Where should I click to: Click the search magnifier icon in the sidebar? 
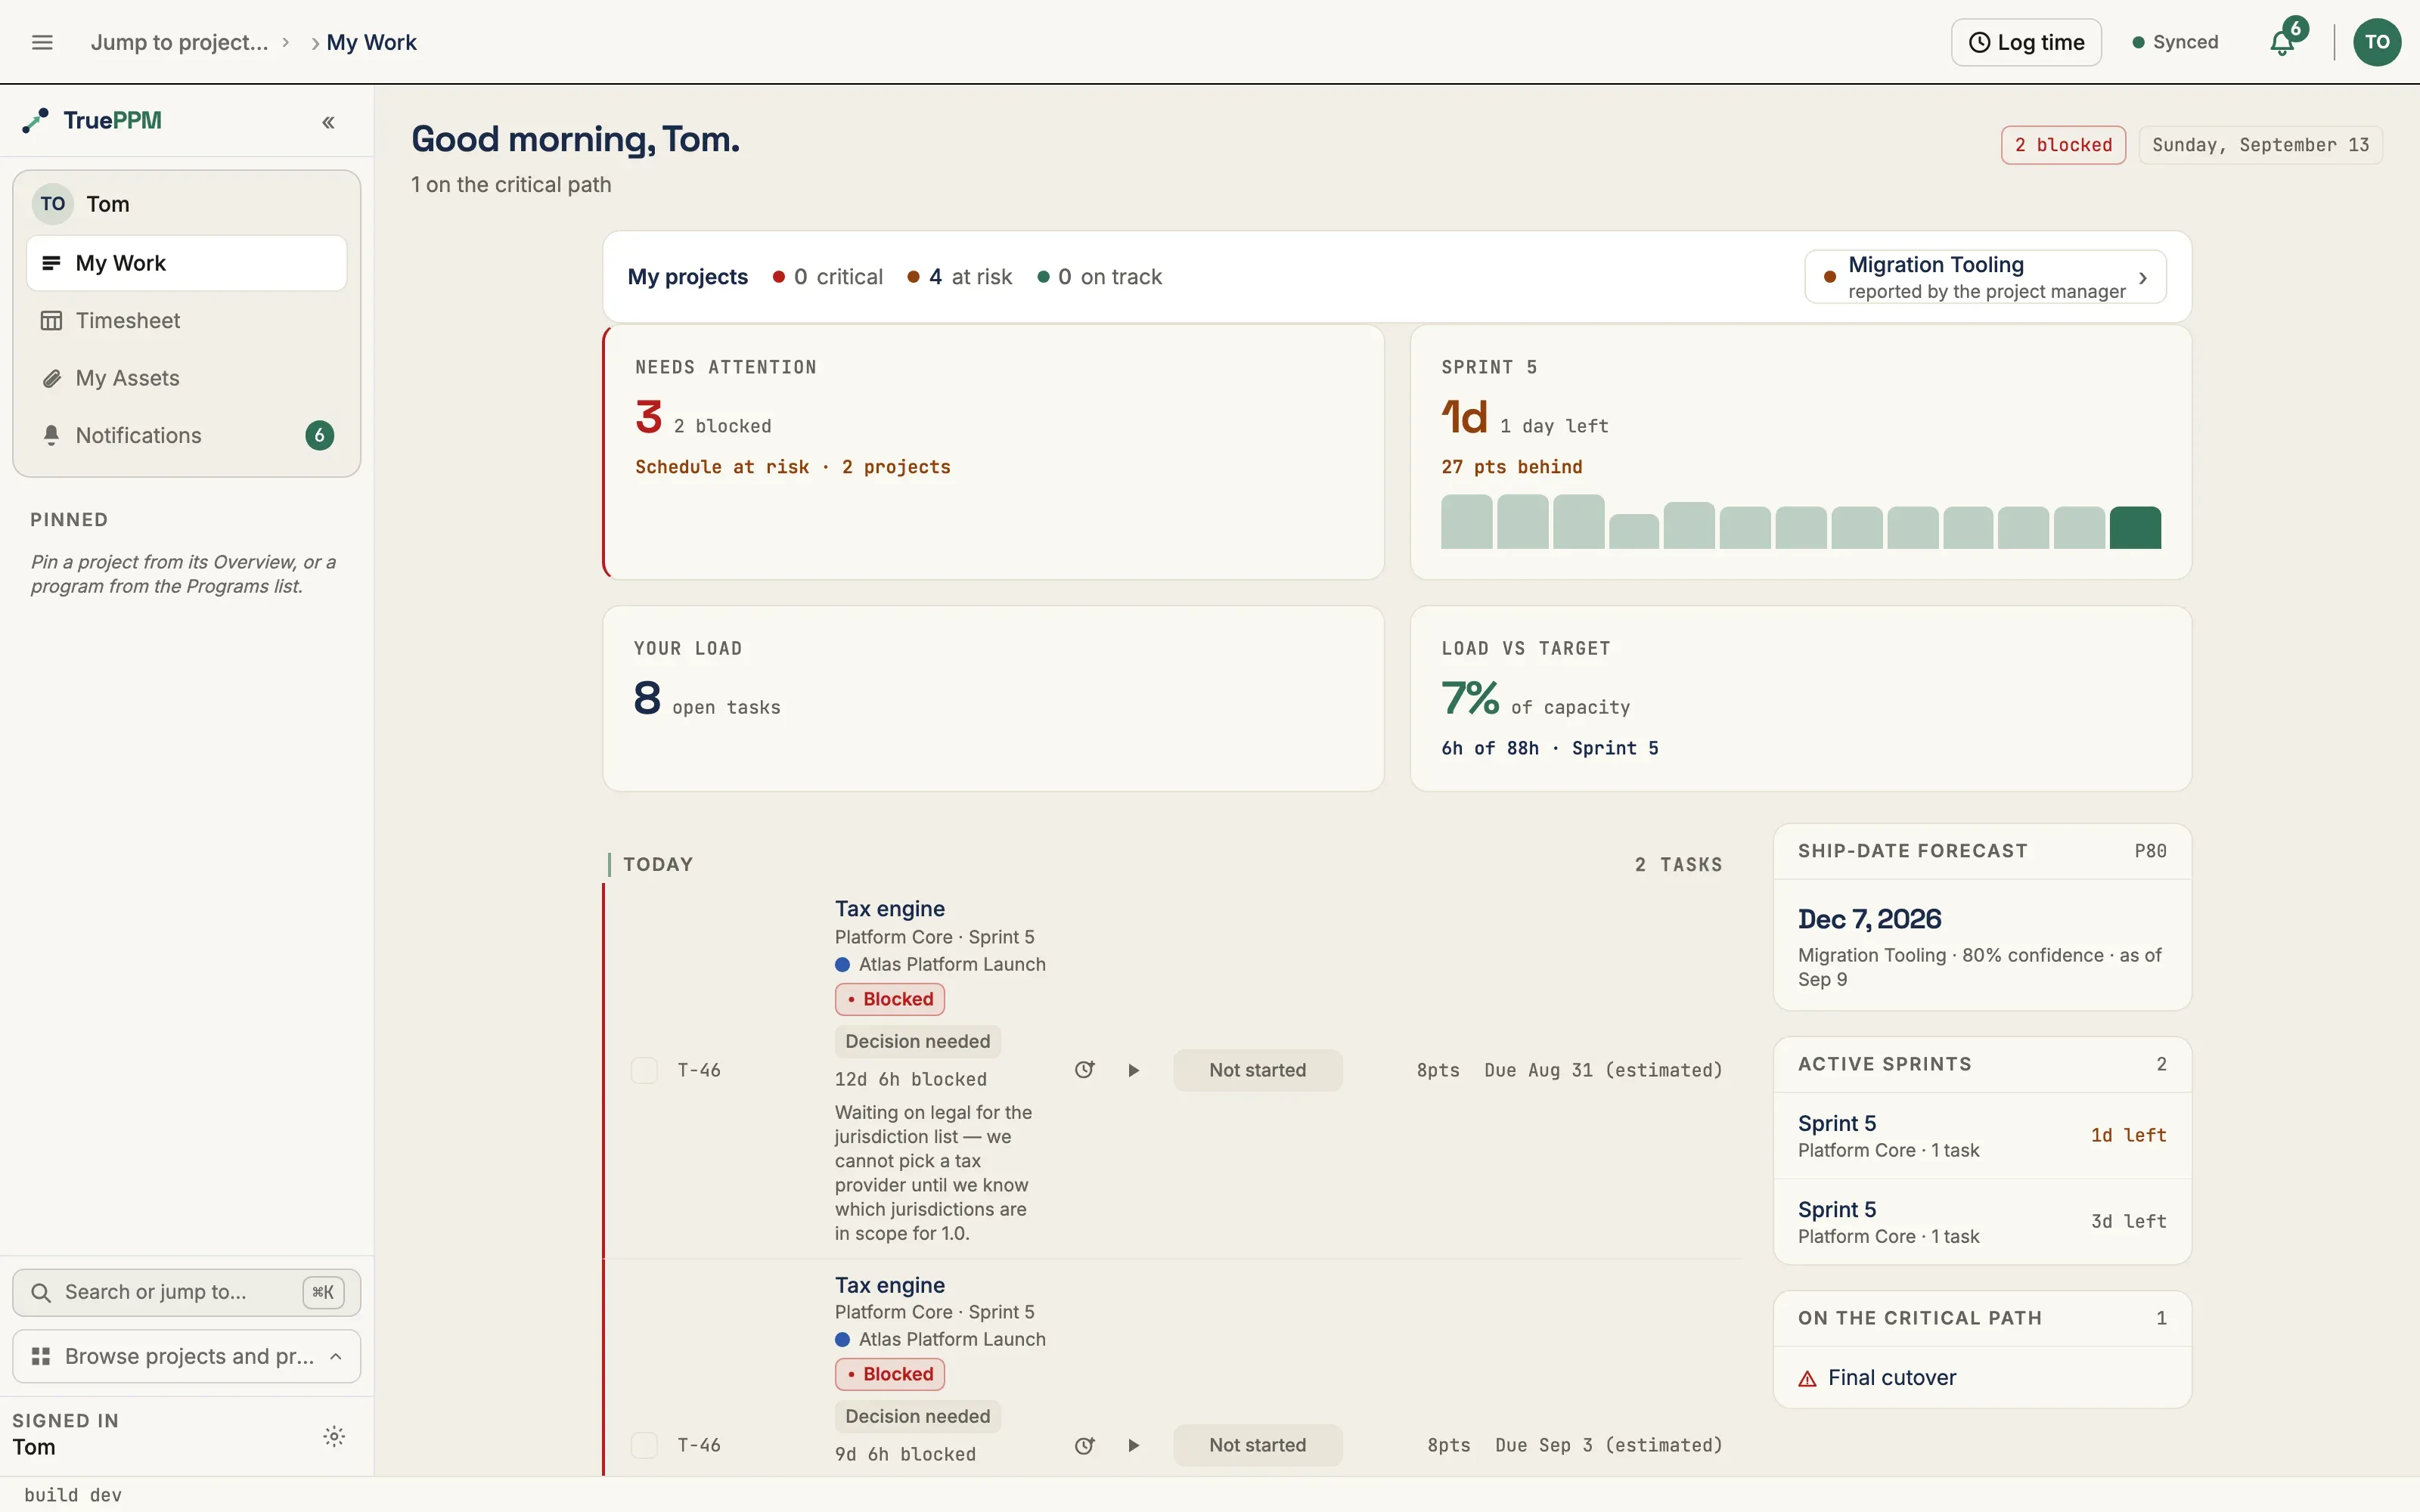[x=41, y=1292]
